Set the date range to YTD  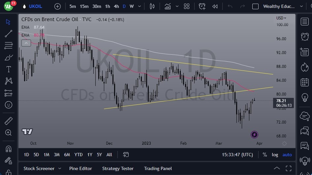click(78, 155)
